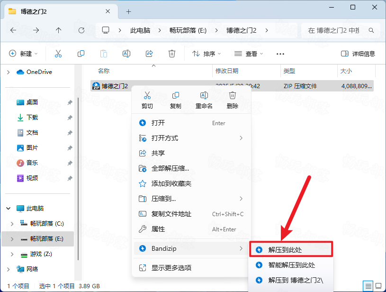Image resolution: width=386 pixels, height=292 pixels.
Task: Open 属性 from the context menu
Action: (x=191, y=229)
